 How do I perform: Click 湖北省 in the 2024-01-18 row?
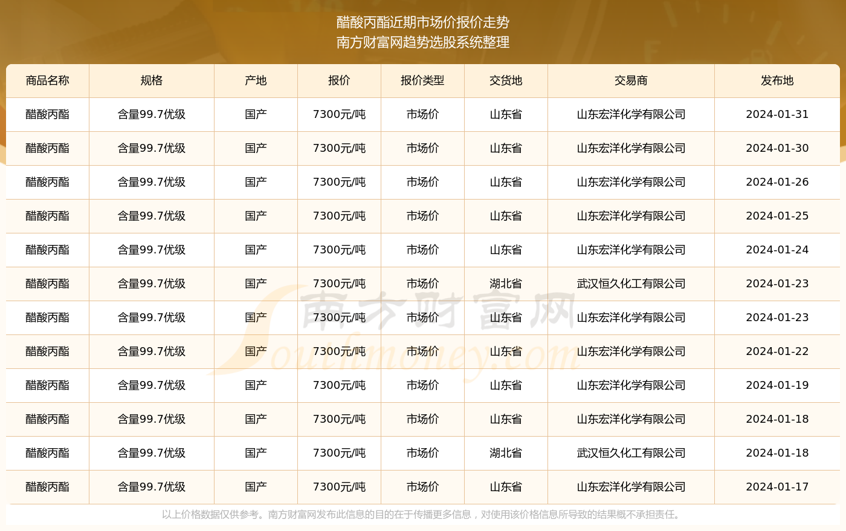(x=506, y=453)
